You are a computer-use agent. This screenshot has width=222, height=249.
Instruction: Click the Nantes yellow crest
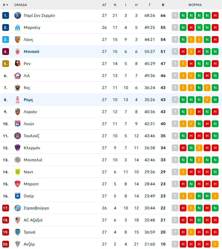coord(18,172)
